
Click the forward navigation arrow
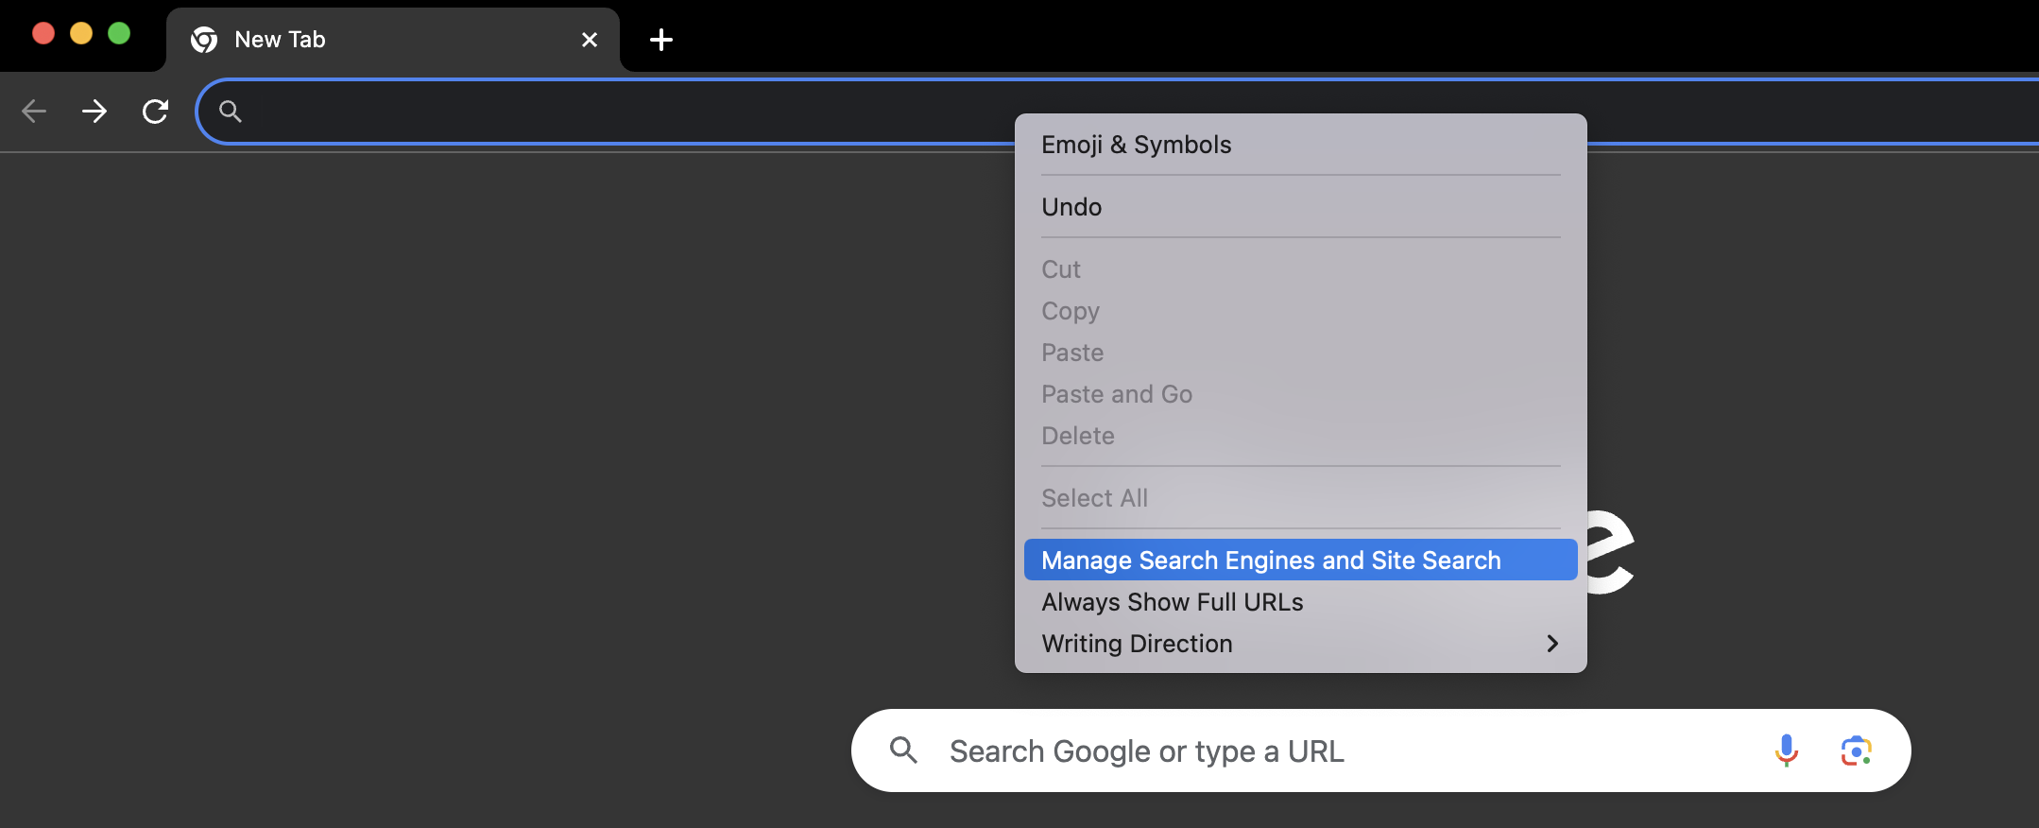click(94, 112)
